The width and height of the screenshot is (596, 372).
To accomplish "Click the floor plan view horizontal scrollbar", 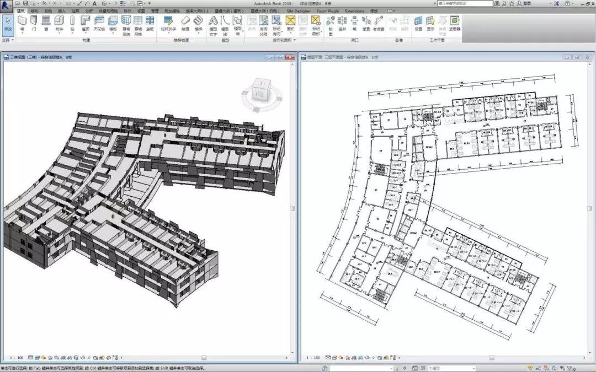I will (492, 358).
